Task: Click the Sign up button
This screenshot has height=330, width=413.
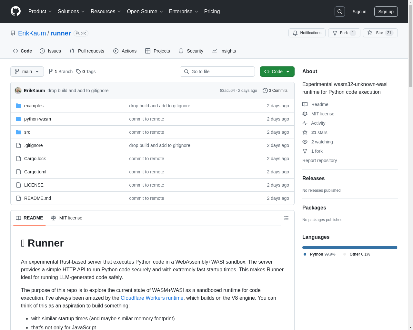Action: [x=386, y=12]
